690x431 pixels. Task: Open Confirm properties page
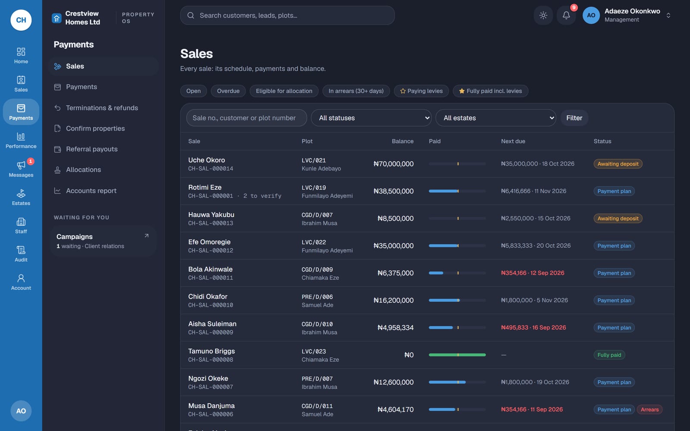[x=103, y=128]
